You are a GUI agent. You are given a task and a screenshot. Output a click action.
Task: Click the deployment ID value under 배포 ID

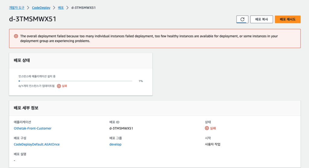121,128
